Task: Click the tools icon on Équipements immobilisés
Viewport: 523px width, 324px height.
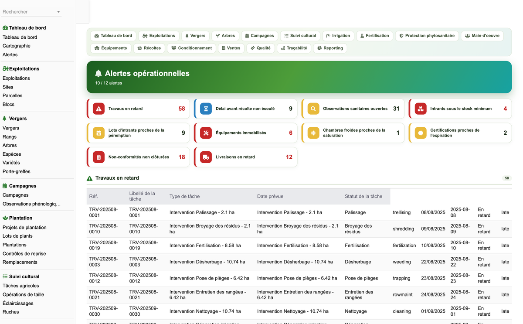Action: [x=206, y=133]
